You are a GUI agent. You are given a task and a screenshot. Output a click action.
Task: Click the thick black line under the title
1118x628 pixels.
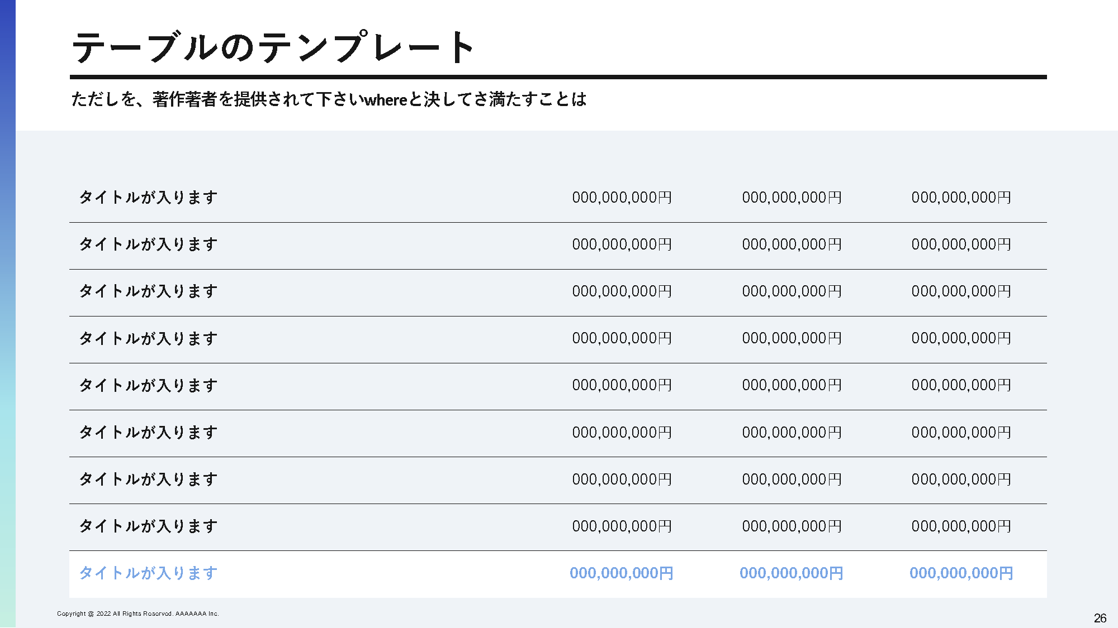tap(558, 77)
